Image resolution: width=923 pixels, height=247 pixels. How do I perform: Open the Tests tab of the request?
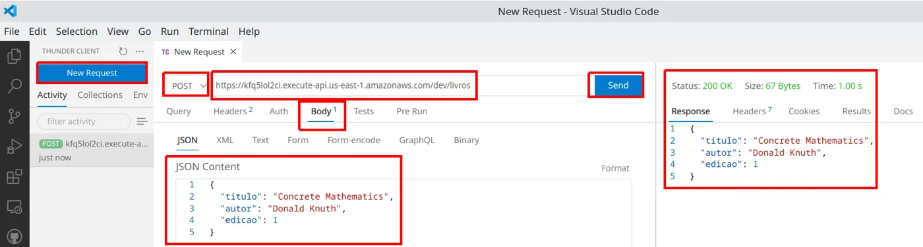pos(364,112)
